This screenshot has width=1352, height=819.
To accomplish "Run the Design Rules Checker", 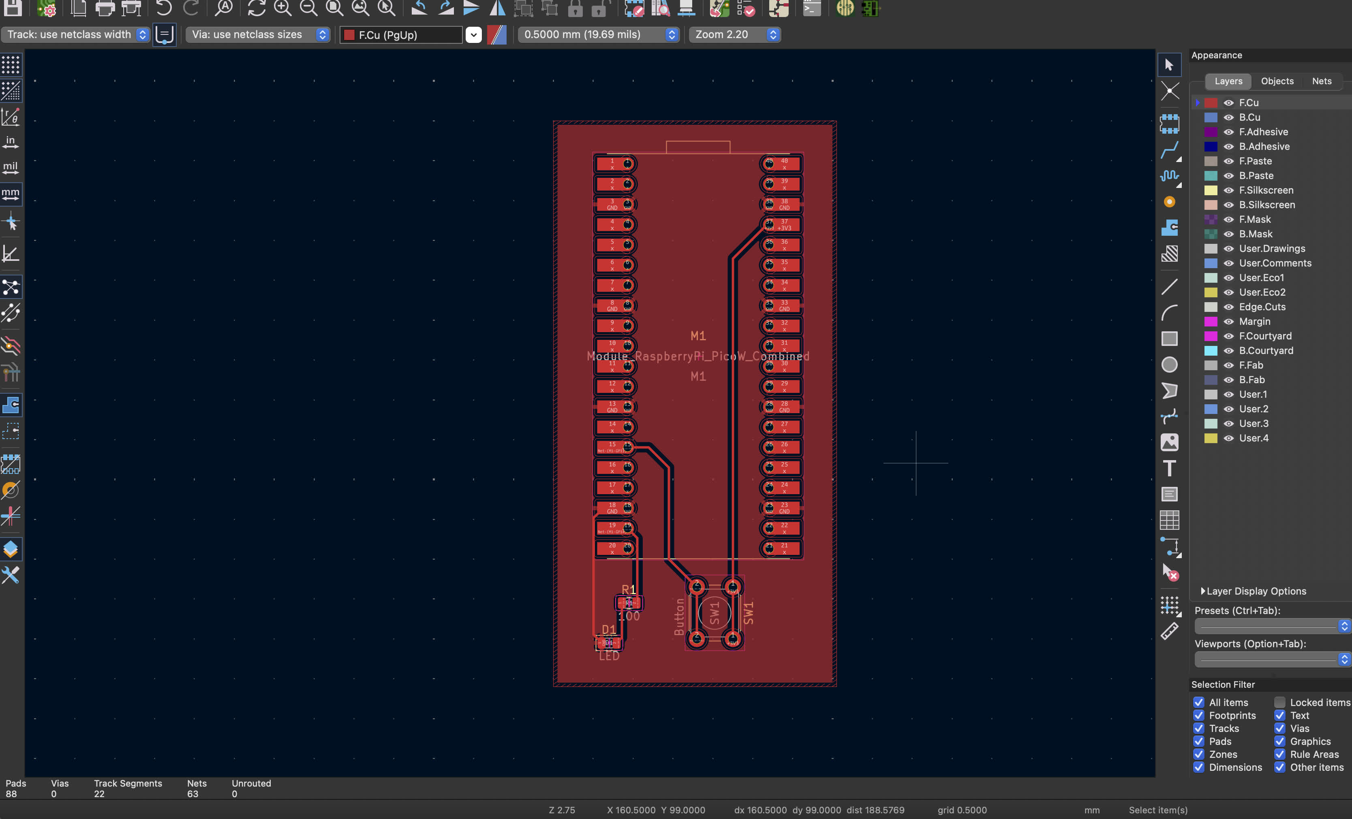I will pos(748,9).
